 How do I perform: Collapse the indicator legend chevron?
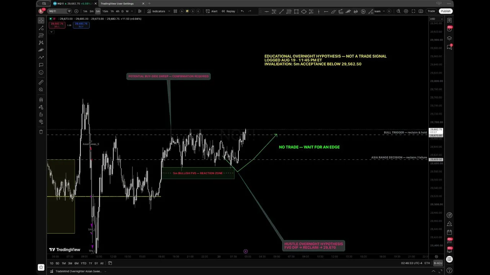point(51,32)
